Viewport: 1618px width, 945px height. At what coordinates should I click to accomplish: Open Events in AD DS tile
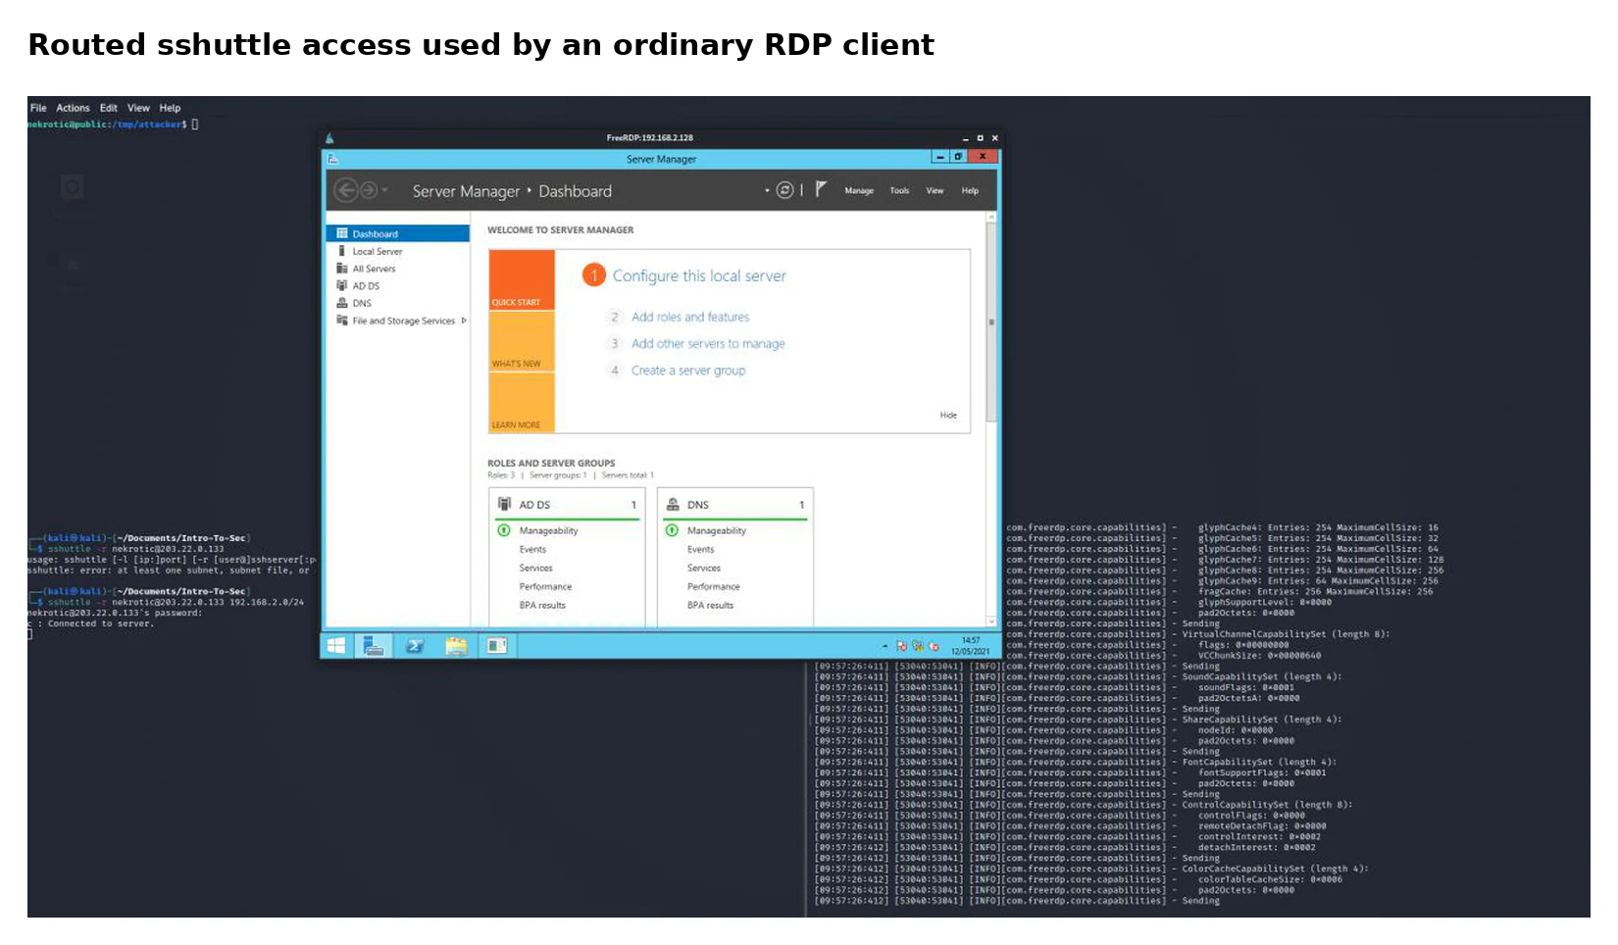pos(532,549)
